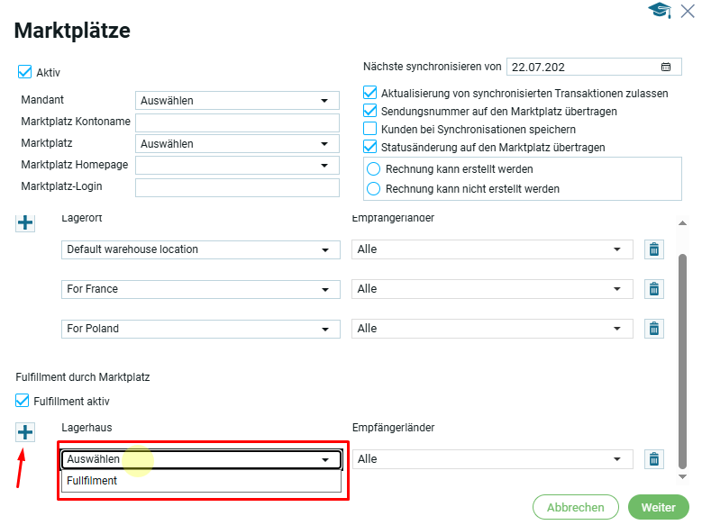Click the Abbrechen button
702x525 pixels.
point(575,507)
